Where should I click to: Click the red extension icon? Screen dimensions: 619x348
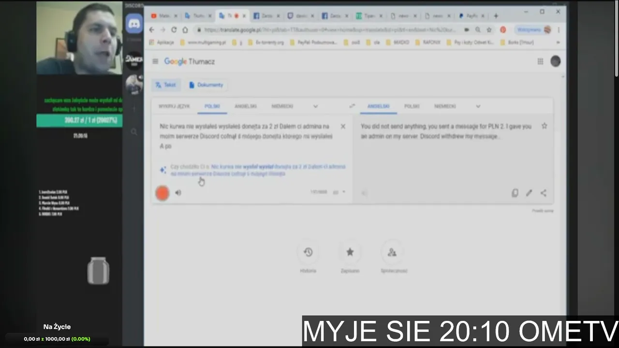pos(503,29)
